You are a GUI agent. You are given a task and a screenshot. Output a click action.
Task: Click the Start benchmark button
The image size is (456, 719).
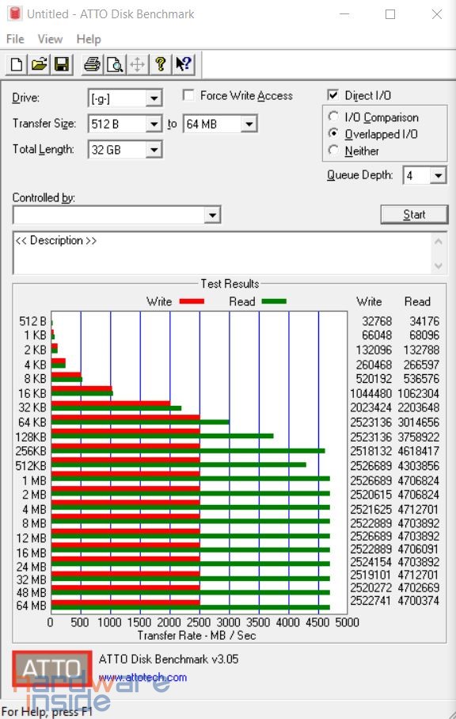click(414, 215)
